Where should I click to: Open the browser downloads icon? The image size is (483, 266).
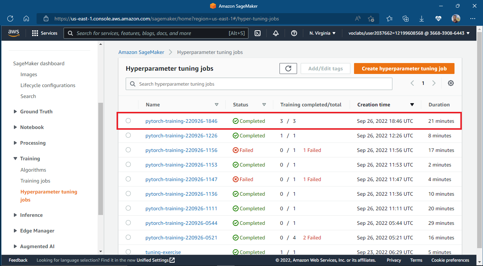tap(422, 19)
